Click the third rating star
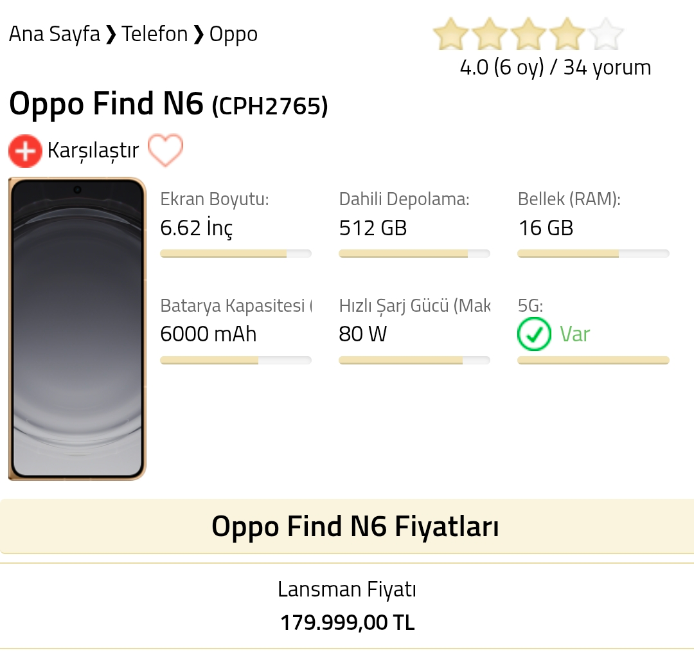Viewport: 694px width, 664px height. click(x=528, y=33)
